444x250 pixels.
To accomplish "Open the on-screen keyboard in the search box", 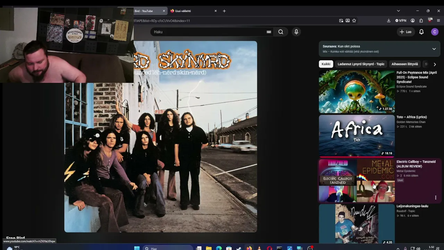I will click(x=269, y=32).
